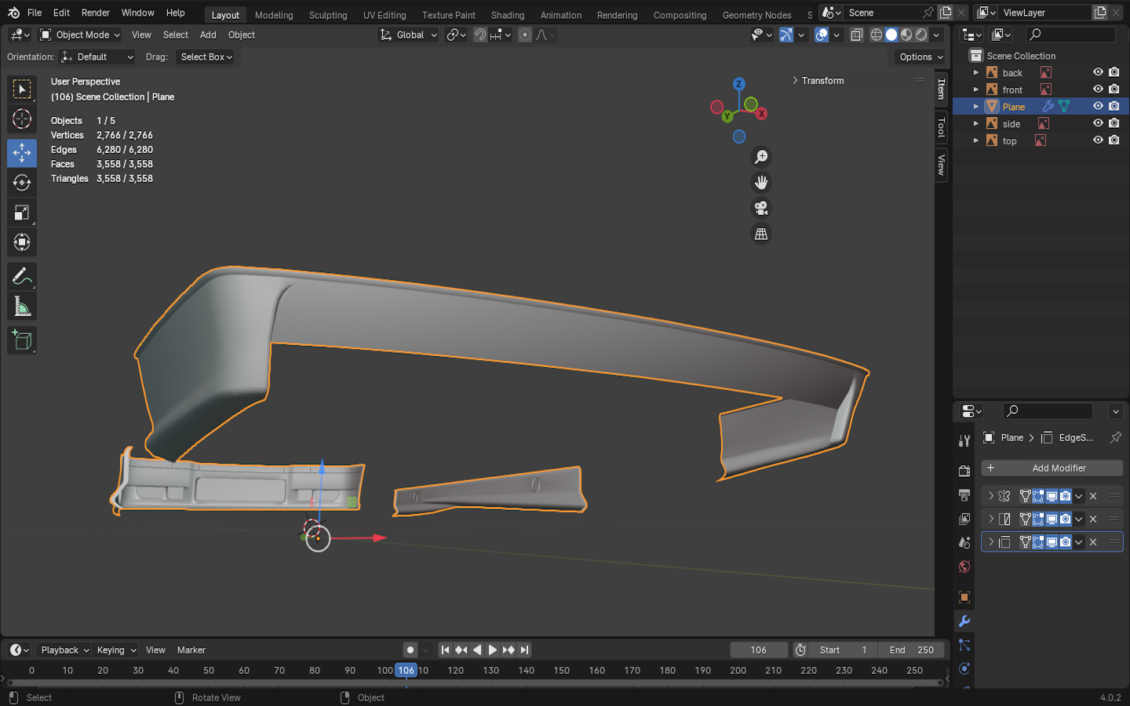Viewport: 1130px width, 706px height.
Task: Open the Tool properties tab
Action: point(964,440)
